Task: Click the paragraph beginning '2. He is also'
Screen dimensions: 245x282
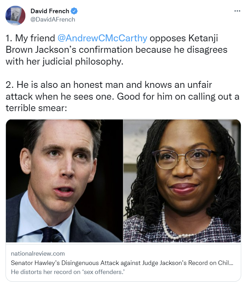Action: tap(122, 96)
